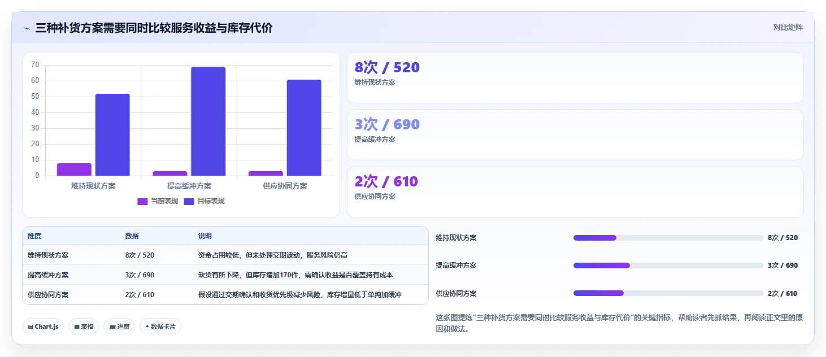Image resolution: width=826 pixels, height=357 pixels.
Task: Click the 供应协同方案 cell in the table
Action: [x=48, y=295]
